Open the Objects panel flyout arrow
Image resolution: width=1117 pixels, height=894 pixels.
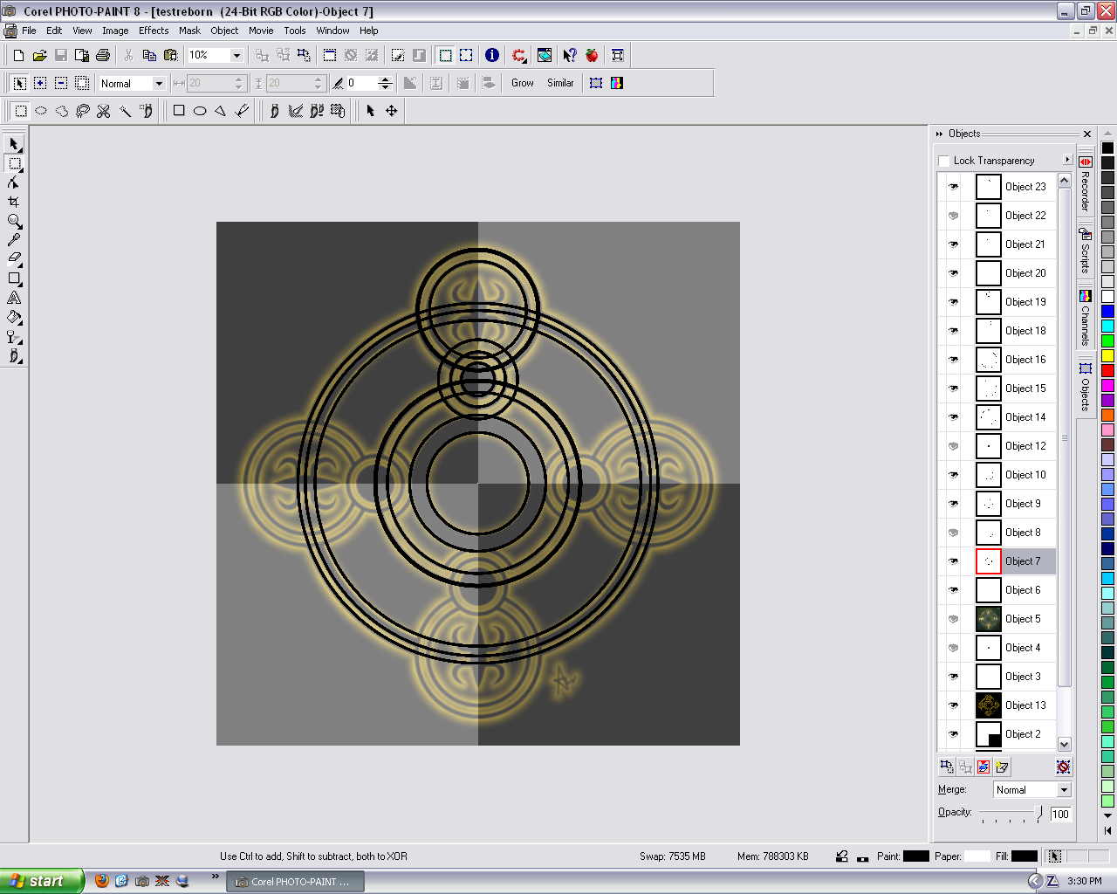(x=1067, y=160)
